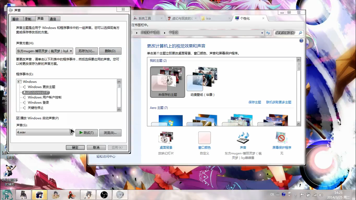Click the speaker icon beside 关键性停止
Image resolution: width=356 pixels, height=200 pixels.
click(24, 108)
